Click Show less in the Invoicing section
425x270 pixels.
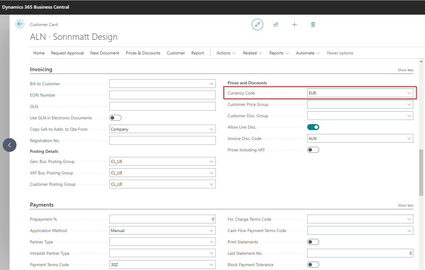click(x=406, y=70)
